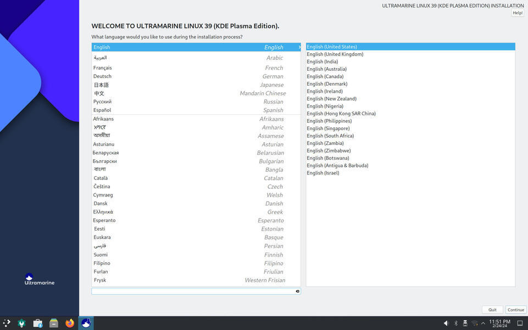Focus the Ultramarine installer taskbar icon
The width and height of the screenshot is (528, 330).
[x=86, y=323]
